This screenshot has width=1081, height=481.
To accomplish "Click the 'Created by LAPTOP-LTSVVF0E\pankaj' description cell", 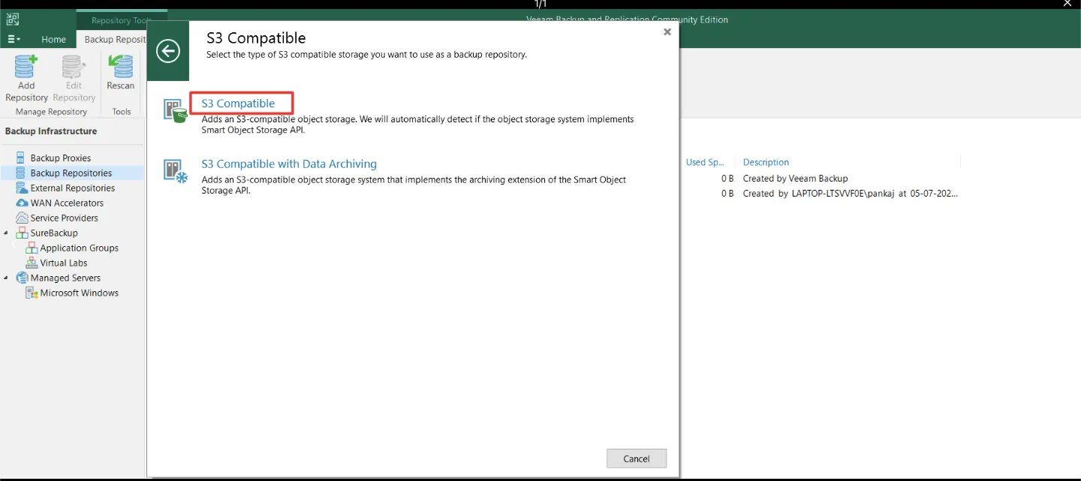I will click(x=850, y=194).
